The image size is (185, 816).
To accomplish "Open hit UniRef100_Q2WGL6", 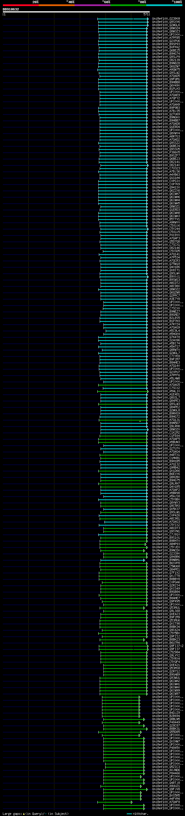I will pos(166,25).
